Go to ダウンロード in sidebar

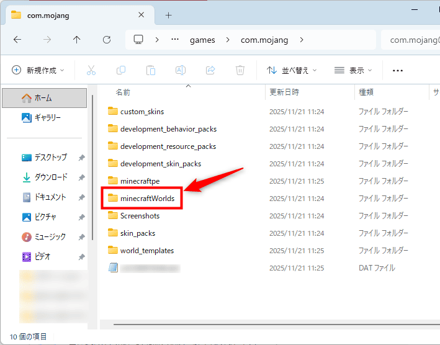[51, 177]
